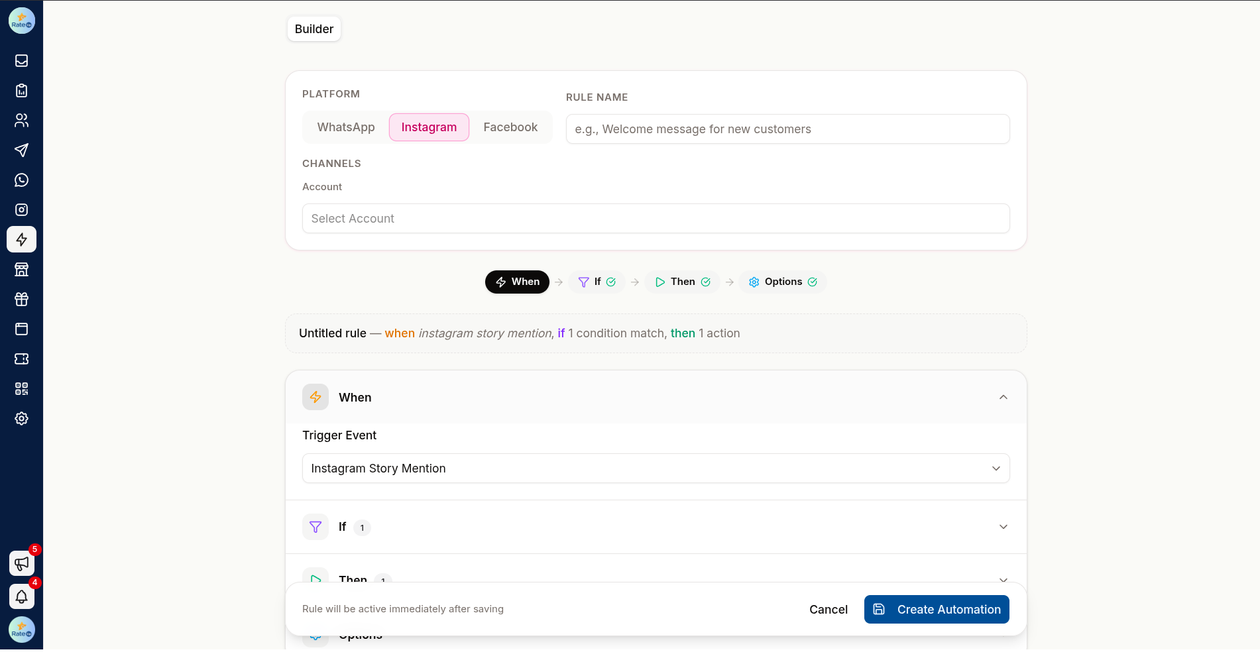Click the orange lightning icon in When section
The height and width of the screenshot is (664, 1260).
click(315, 397)
